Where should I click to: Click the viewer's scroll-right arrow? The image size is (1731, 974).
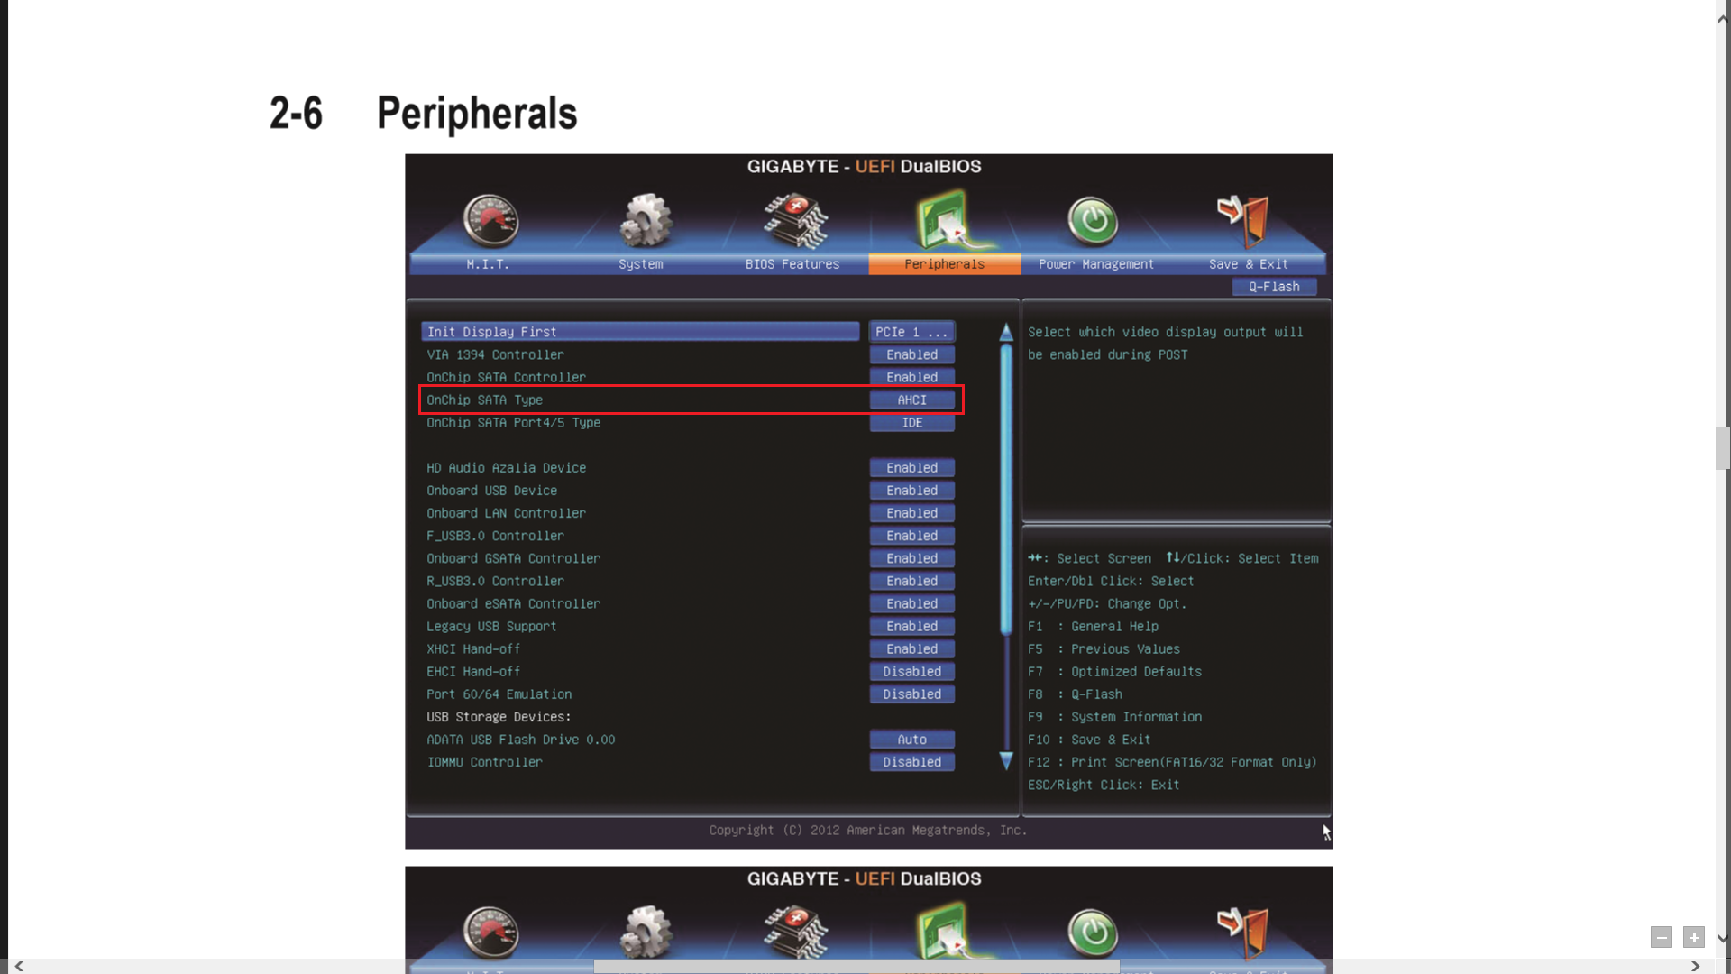(x=1696, y=966)
